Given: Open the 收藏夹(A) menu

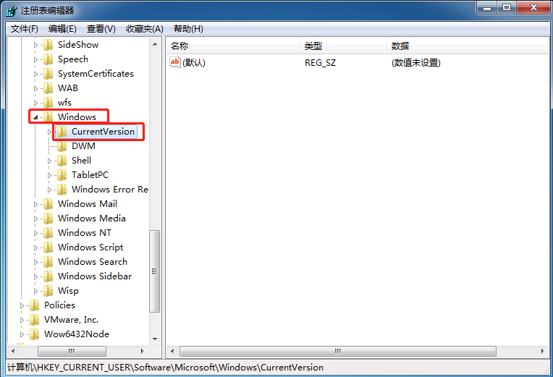Looking at the screenshot, I should (144, 29).
